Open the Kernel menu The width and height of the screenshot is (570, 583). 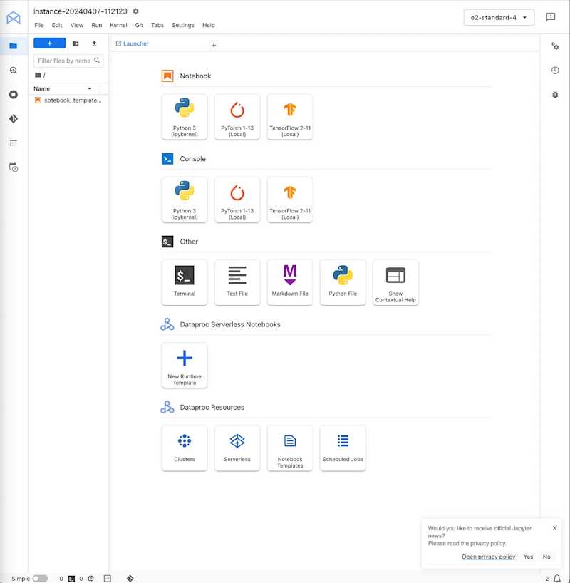click(118, 25)
